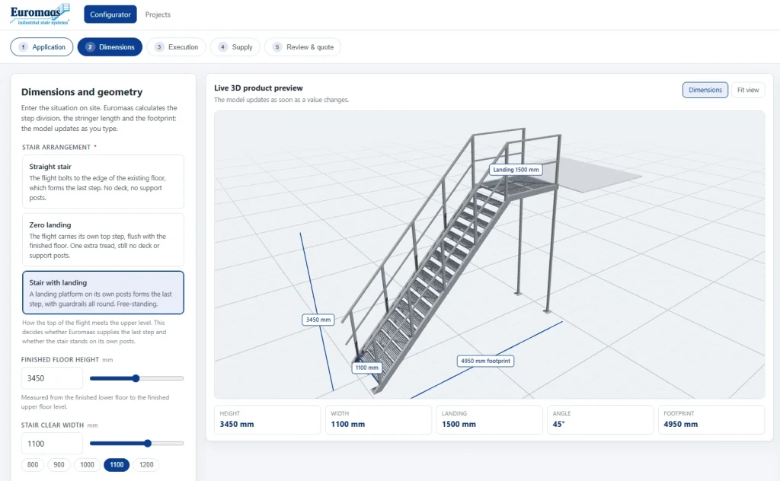Select the 1100 width preset

tap(117, 464)
